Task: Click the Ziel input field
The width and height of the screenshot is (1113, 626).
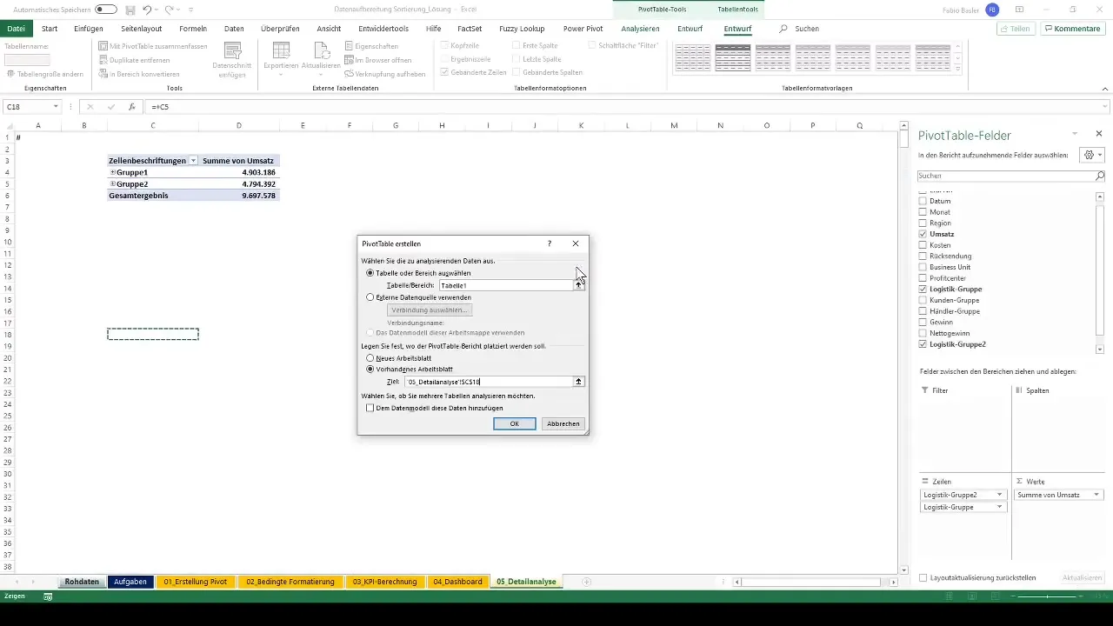Action: coord(489,382)
